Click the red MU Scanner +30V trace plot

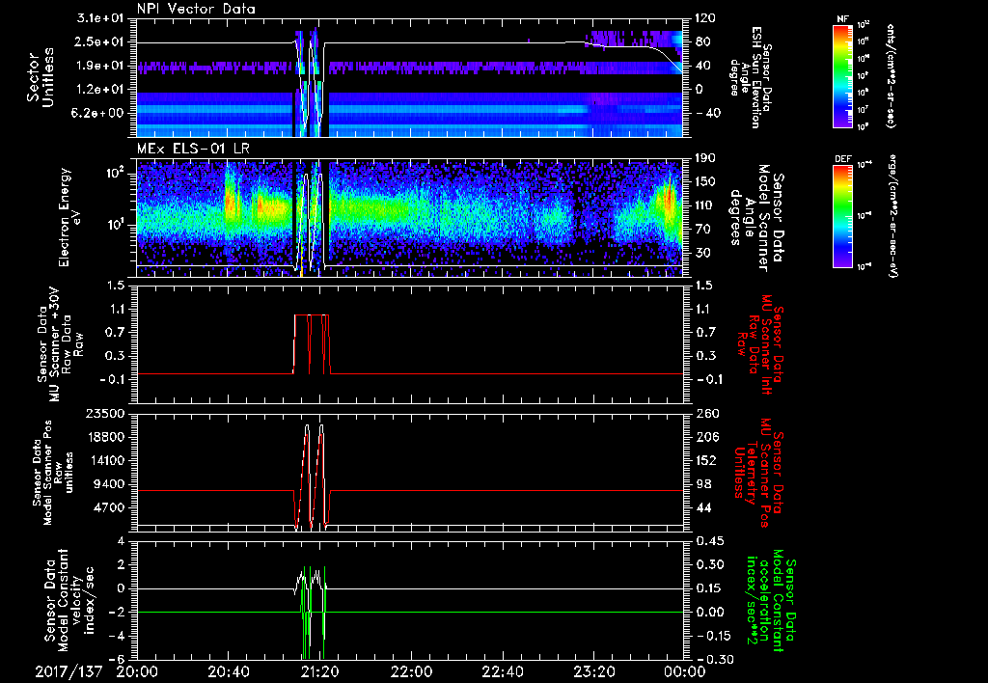[x=409, y=344]
